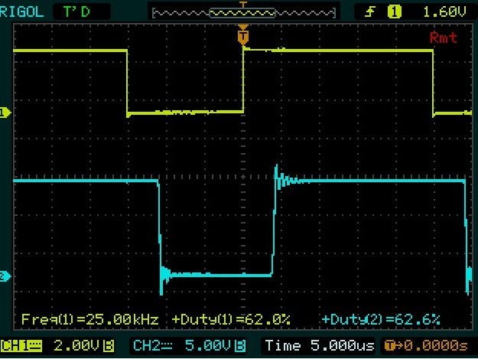
Task: Click the Freq(1)=25.00kHz measurement
Action: [90, 320]
